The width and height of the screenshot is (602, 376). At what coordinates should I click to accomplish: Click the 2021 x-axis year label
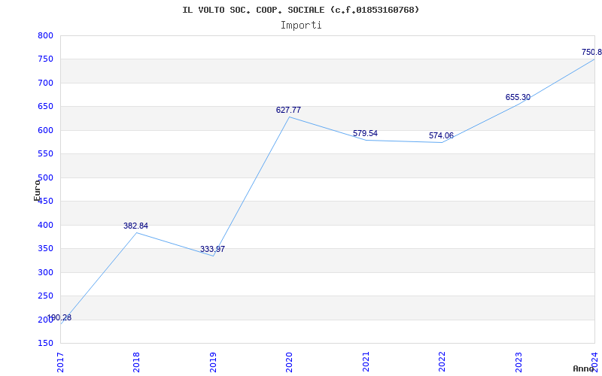click(x=366, y=362)
